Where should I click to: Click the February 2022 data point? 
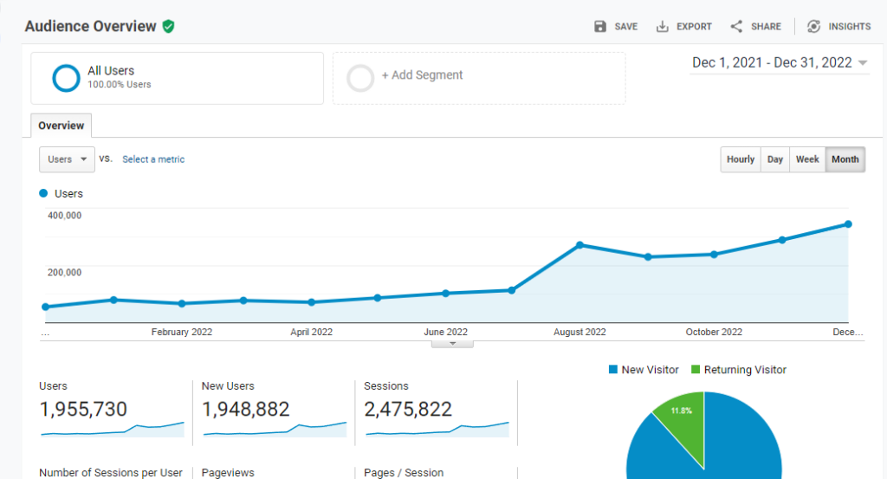(x=182, y=303)
